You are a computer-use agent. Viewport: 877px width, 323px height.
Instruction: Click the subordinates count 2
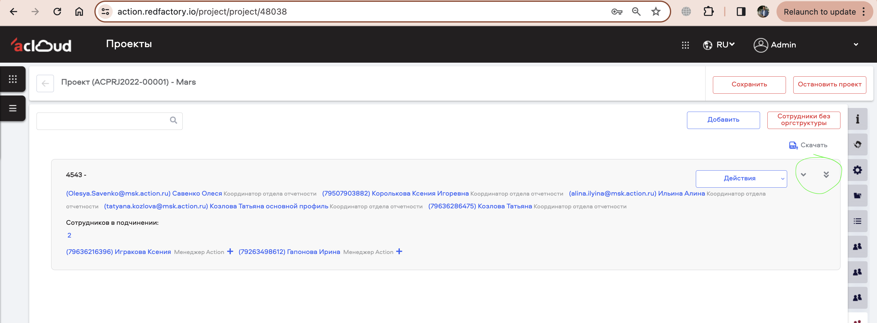(69, 235)
